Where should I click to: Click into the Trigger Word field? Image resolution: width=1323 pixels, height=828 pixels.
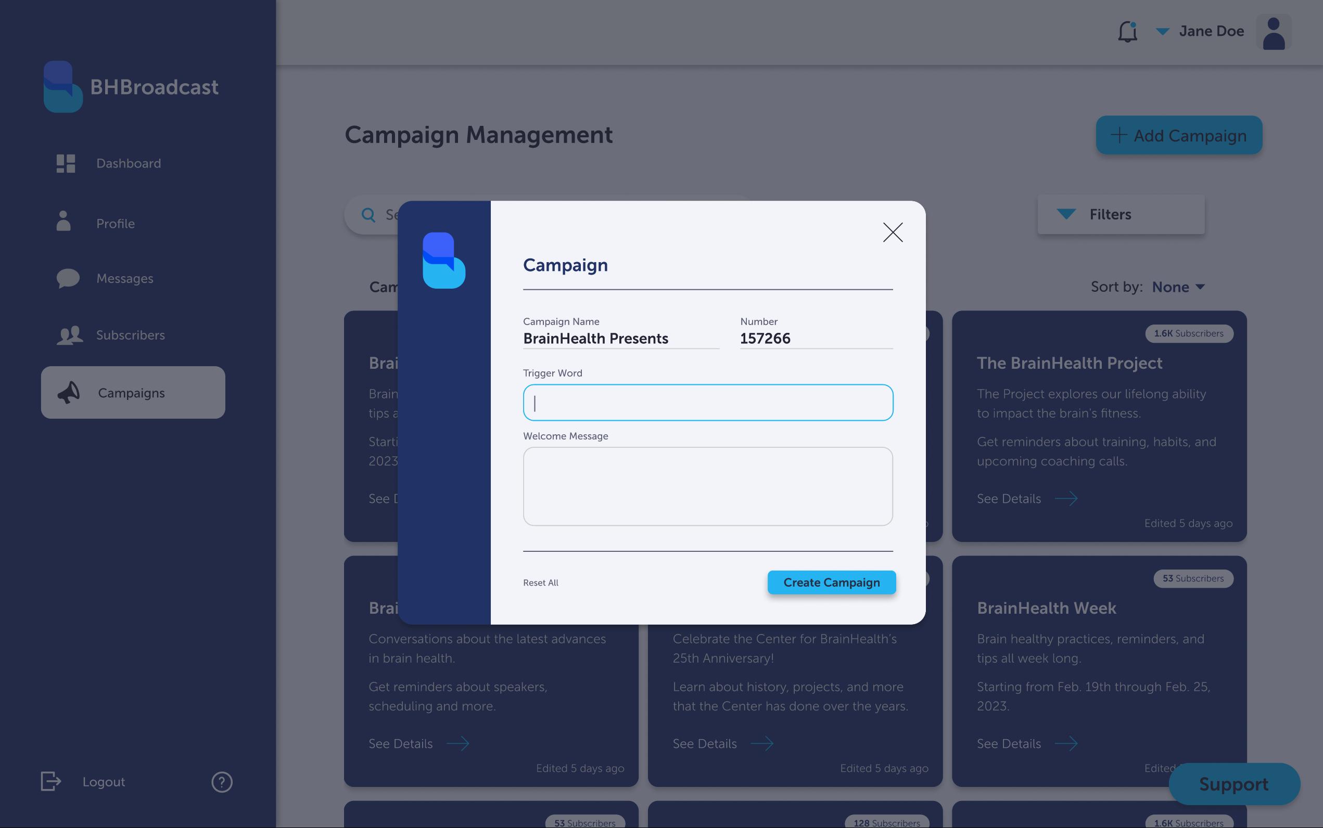coord(707,403)
